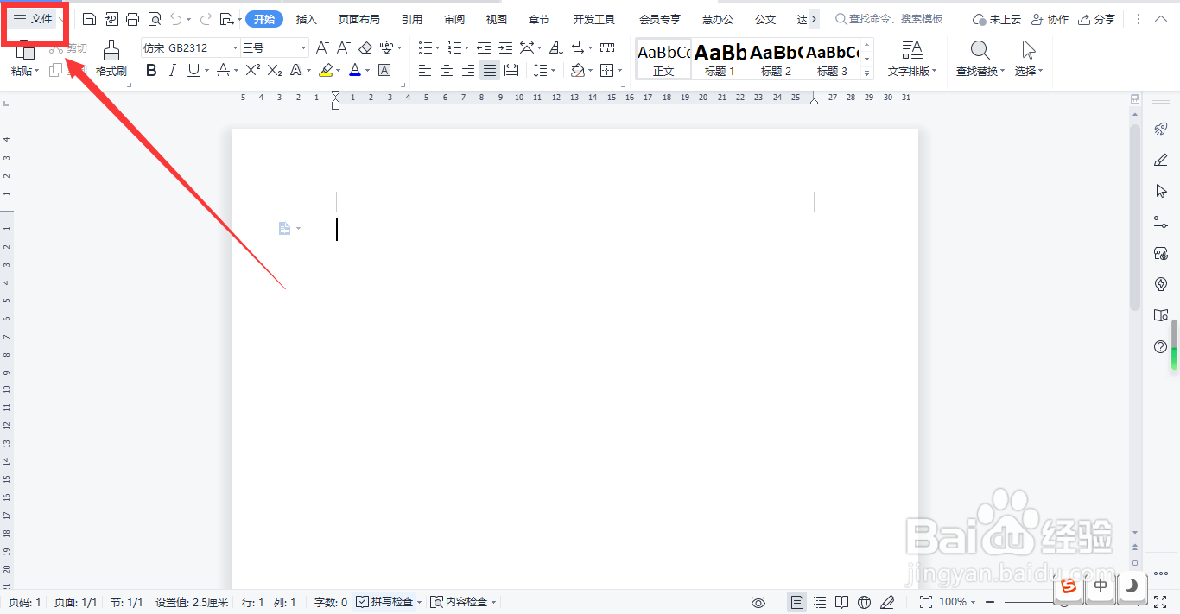Screen dimensions: 1180x614
Task: Click the zoom out minus on zoom slider
Action: (991, 602)
